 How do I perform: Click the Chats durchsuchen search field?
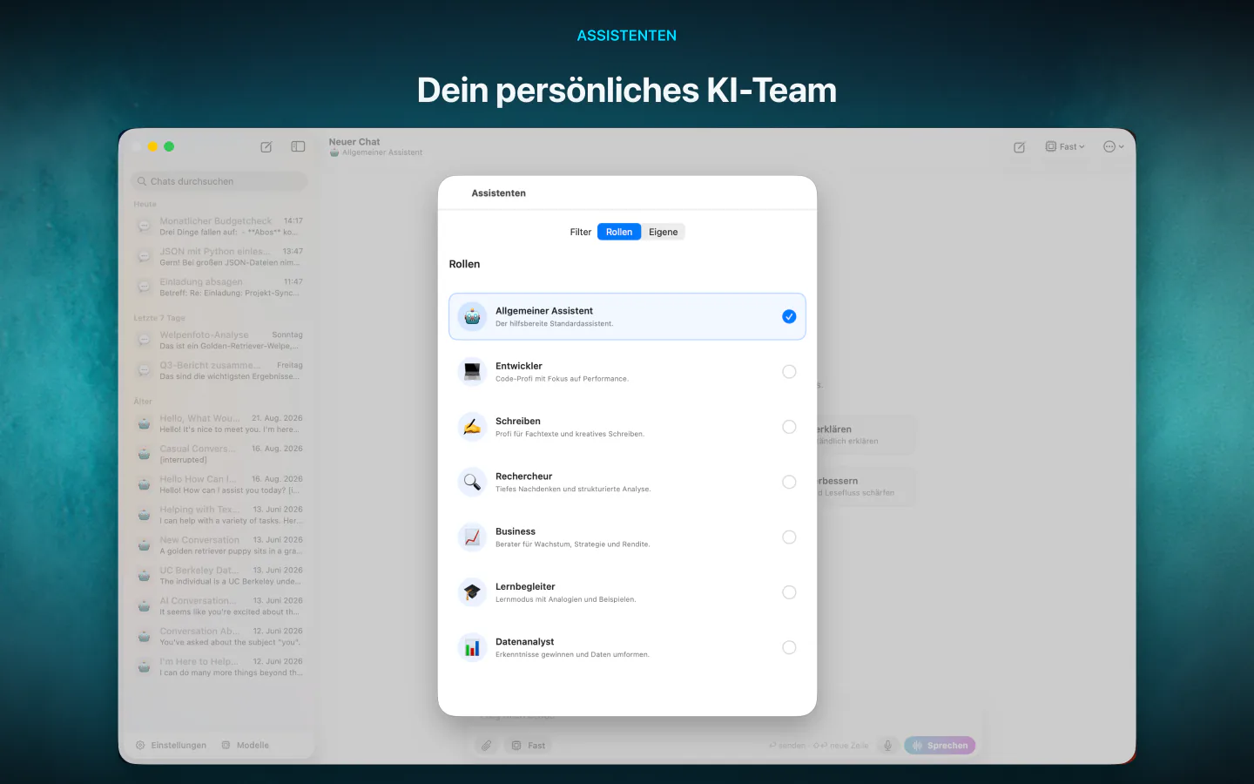tap(219, 181)
